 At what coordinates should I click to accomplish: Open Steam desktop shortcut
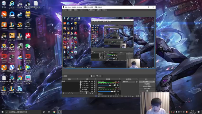click(20, 15)
